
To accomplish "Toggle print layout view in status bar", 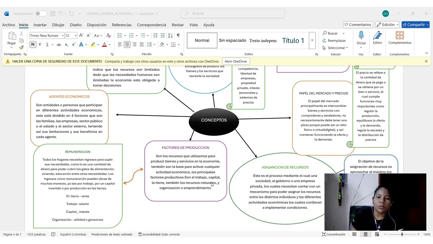I will pos(366,234).
